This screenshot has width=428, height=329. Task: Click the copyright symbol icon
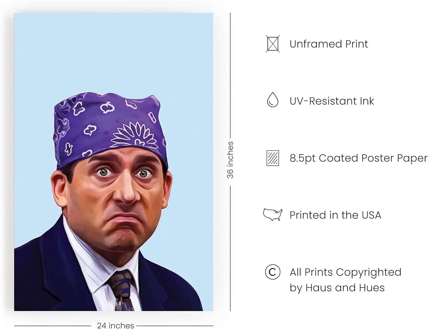coord(272,272)
